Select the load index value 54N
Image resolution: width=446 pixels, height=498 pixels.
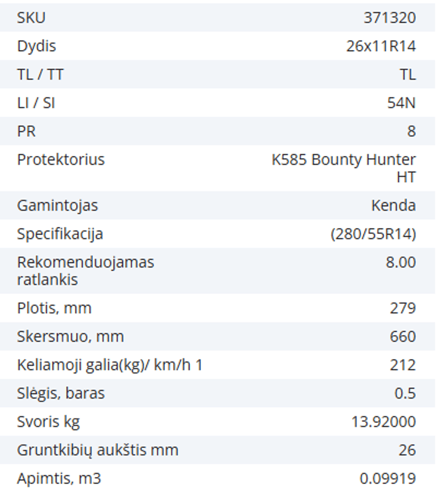[401, 104]
